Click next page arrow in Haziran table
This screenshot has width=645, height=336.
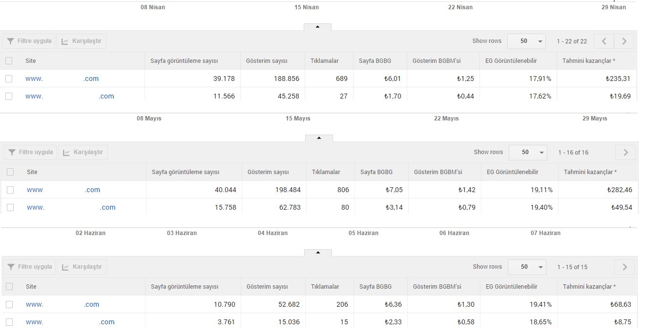pos(625,267)
